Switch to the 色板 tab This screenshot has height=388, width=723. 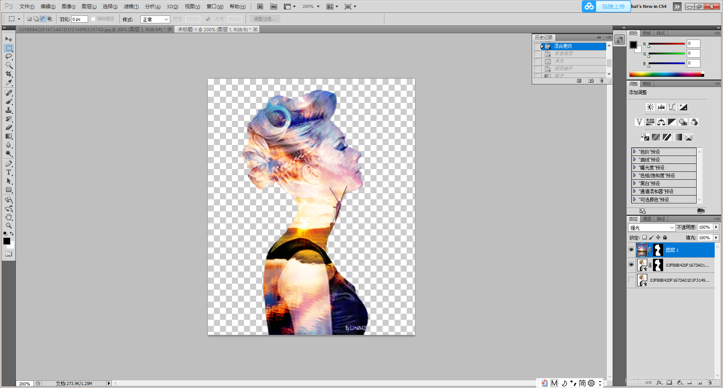click(647, 33)
